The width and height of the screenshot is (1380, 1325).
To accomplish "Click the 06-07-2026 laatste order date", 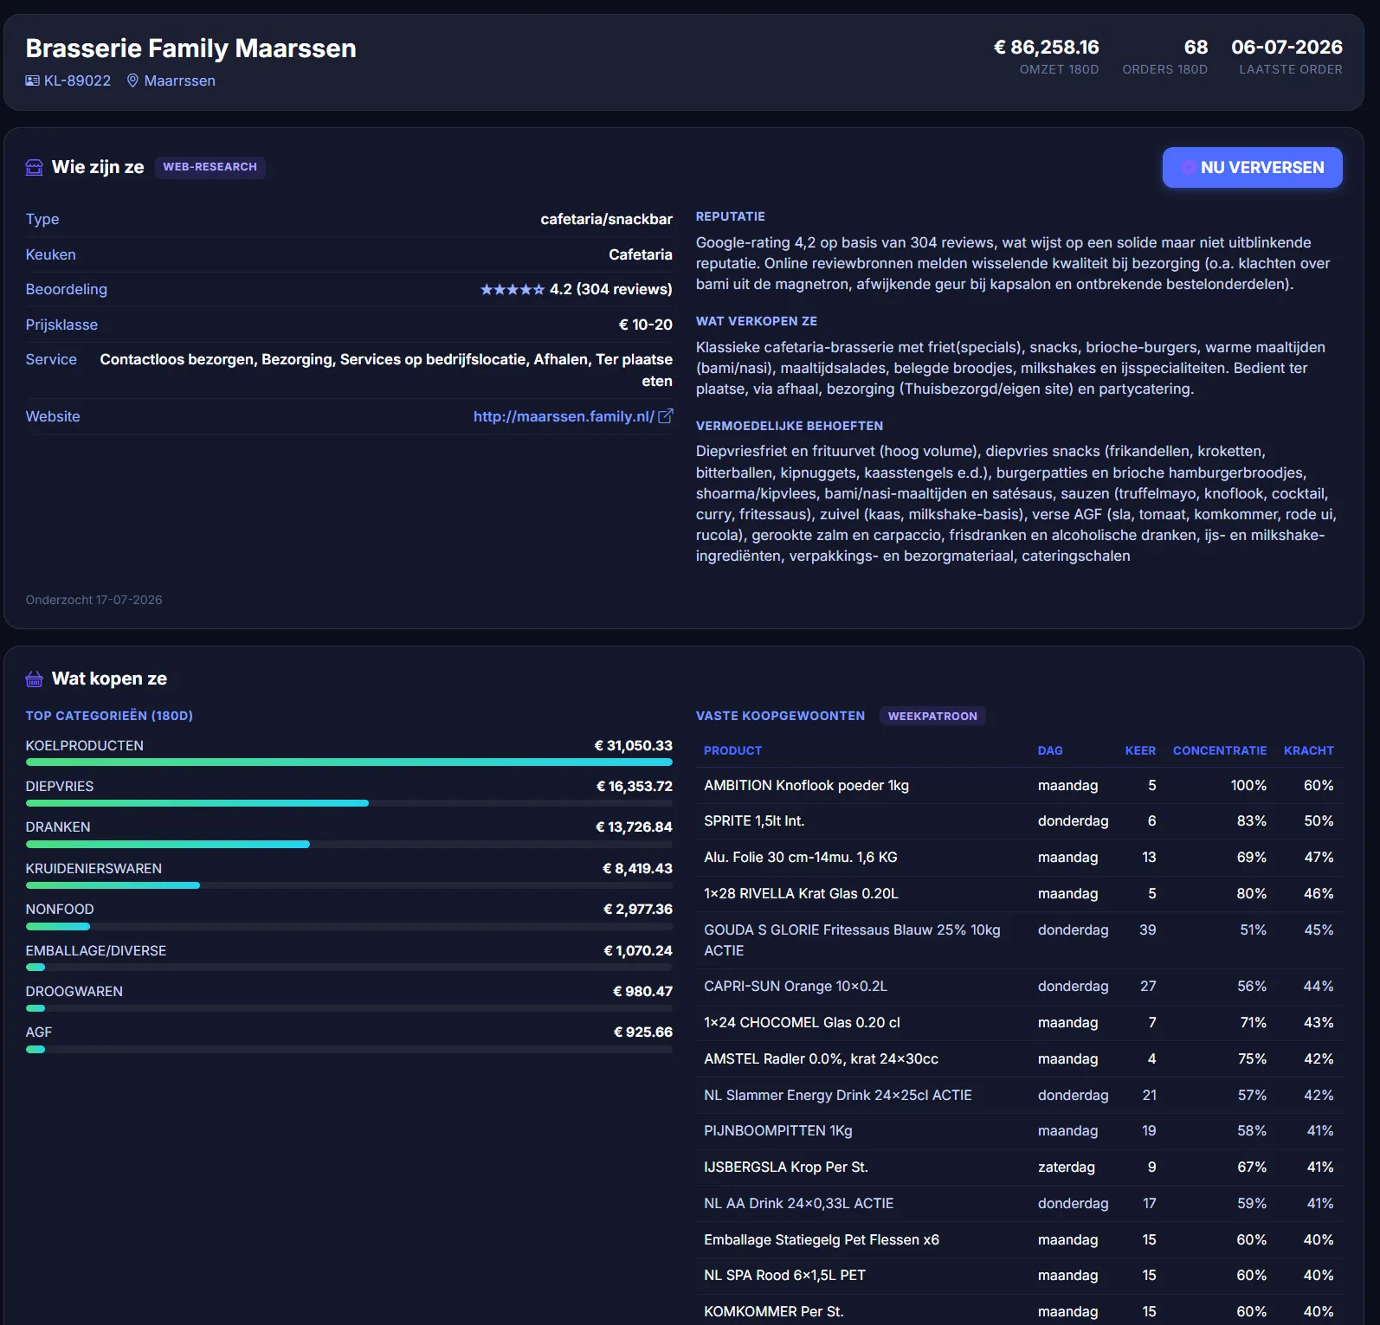I will [1286, 47].
